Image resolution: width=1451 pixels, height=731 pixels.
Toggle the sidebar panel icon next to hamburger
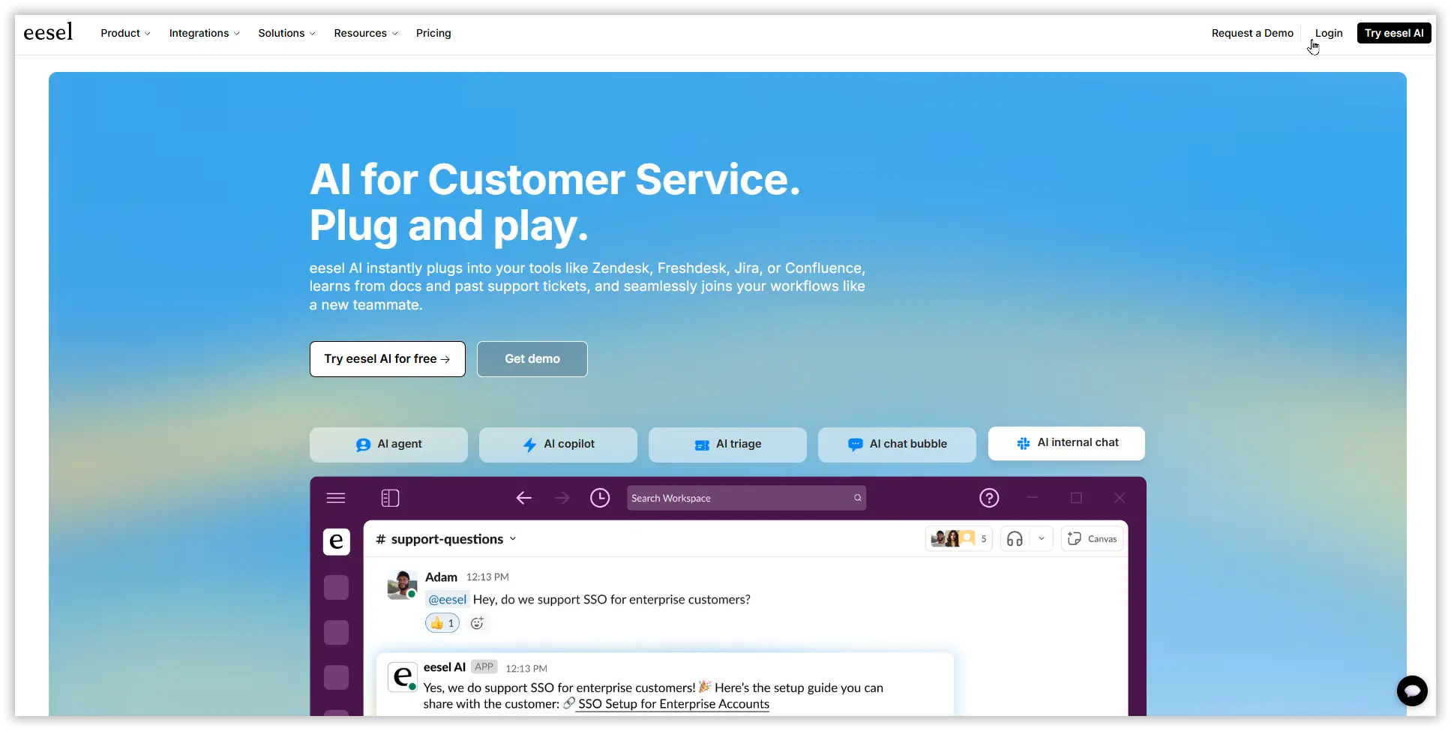click(x=390, y=497)
